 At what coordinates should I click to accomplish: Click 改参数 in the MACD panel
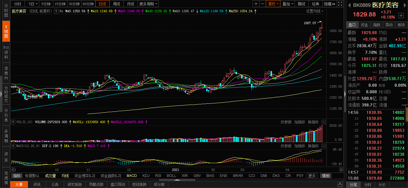tap(286, 146)
